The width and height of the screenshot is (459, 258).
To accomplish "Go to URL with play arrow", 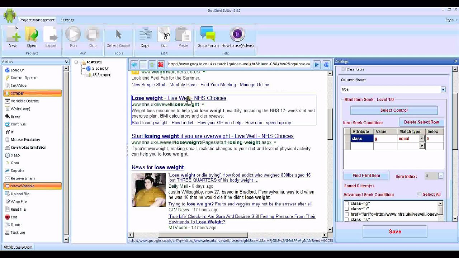I will (x=316, y=64).
